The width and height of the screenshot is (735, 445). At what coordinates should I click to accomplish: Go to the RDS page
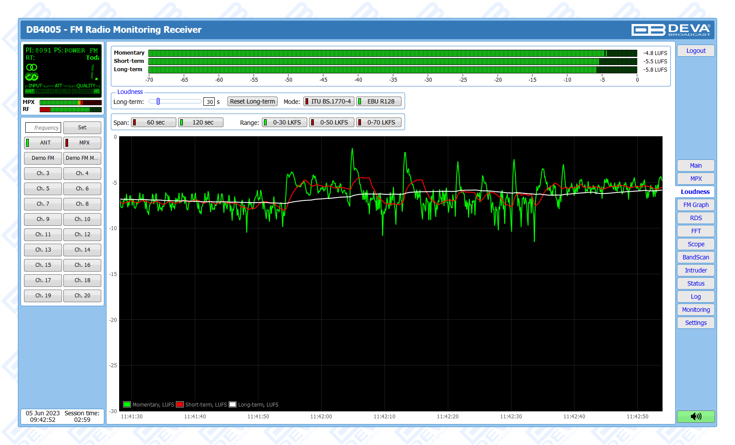[x=696, y=218]
